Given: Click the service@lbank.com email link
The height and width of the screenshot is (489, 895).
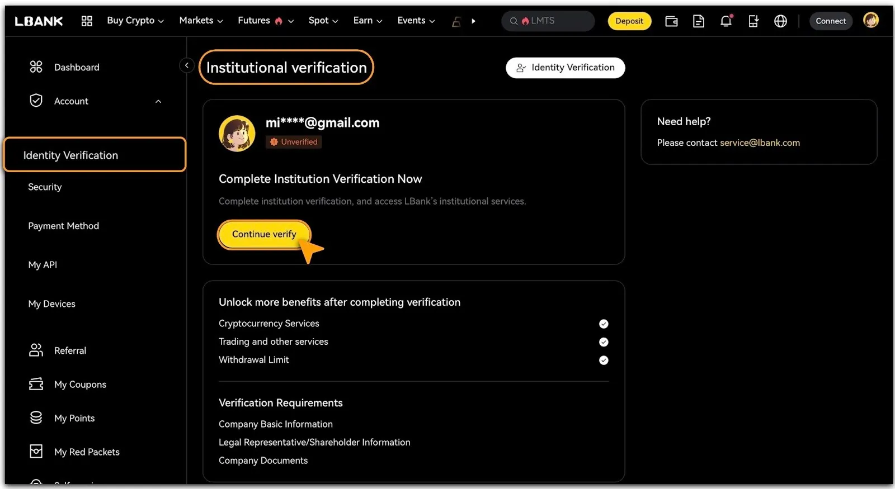Looking at the screenshot, I should tap(760, 143).
